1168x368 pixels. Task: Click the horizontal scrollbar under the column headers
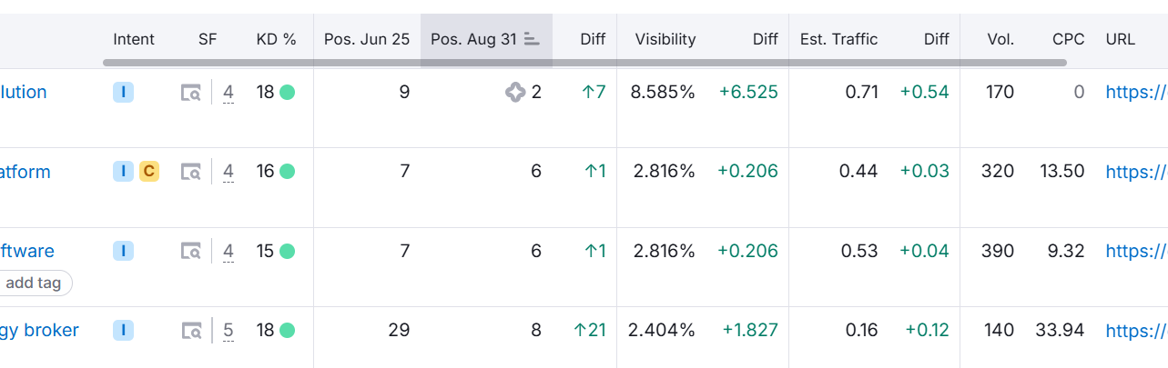pos(584,63)
